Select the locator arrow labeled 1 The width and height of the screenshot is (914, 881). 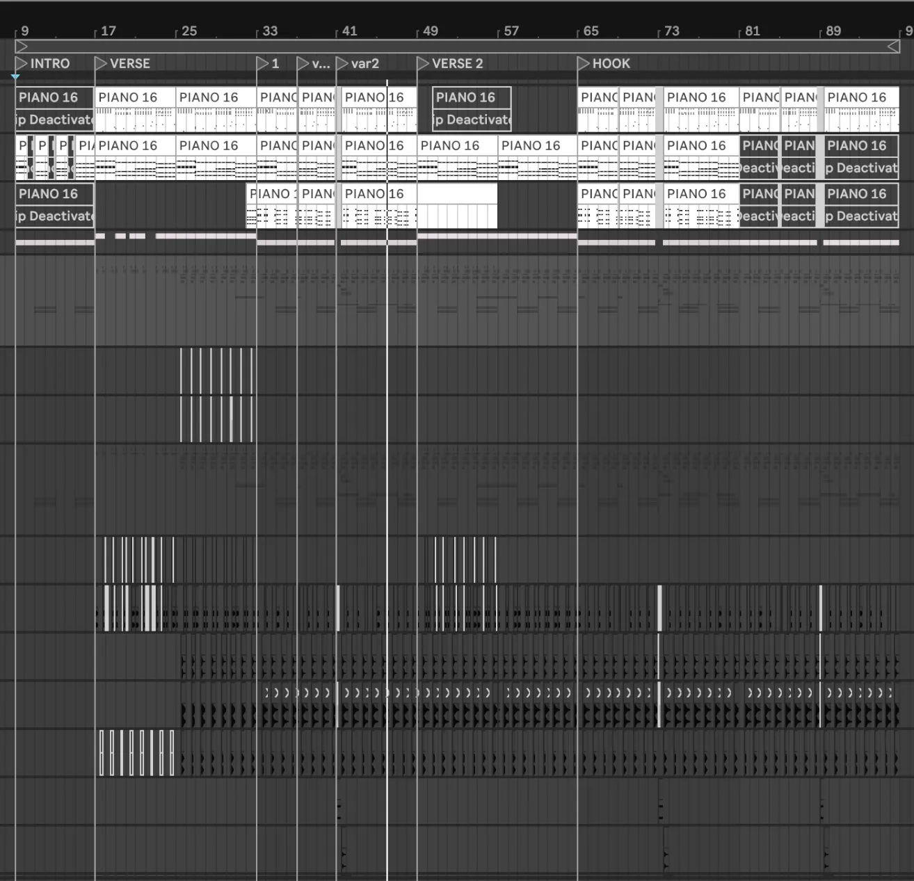(x=262, y=63)
